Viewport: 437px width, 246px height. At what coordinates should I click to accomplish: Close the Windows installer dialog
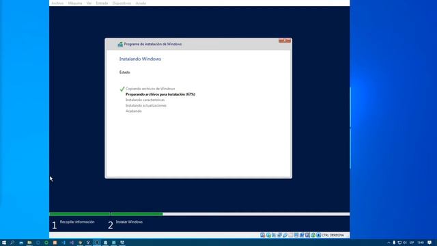point(285,41)
